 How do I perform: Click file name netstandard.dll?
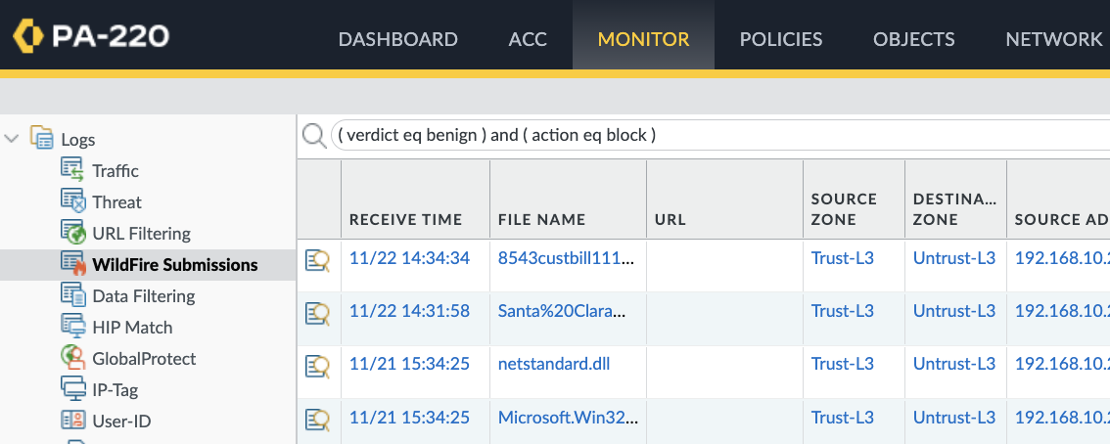point(554,364)
